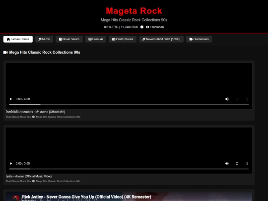
Task: Open more options on the second video
Action: click(x=247, y=163)
